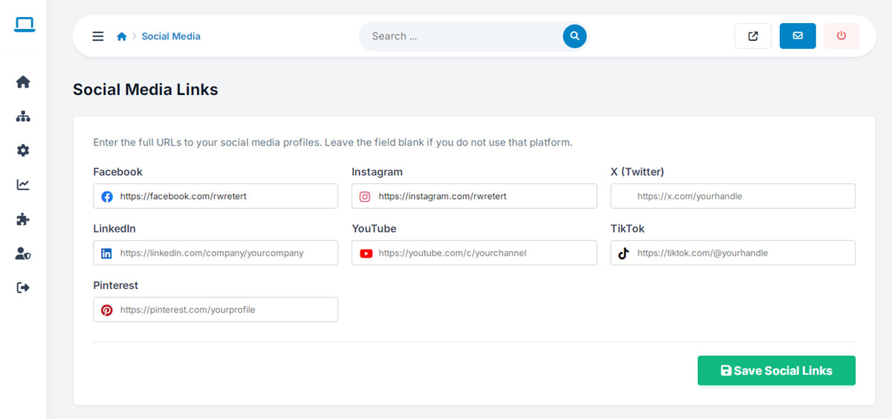Open the external link button in header
Viewport: 892px width, 419px height.
(x=753, y=36)
